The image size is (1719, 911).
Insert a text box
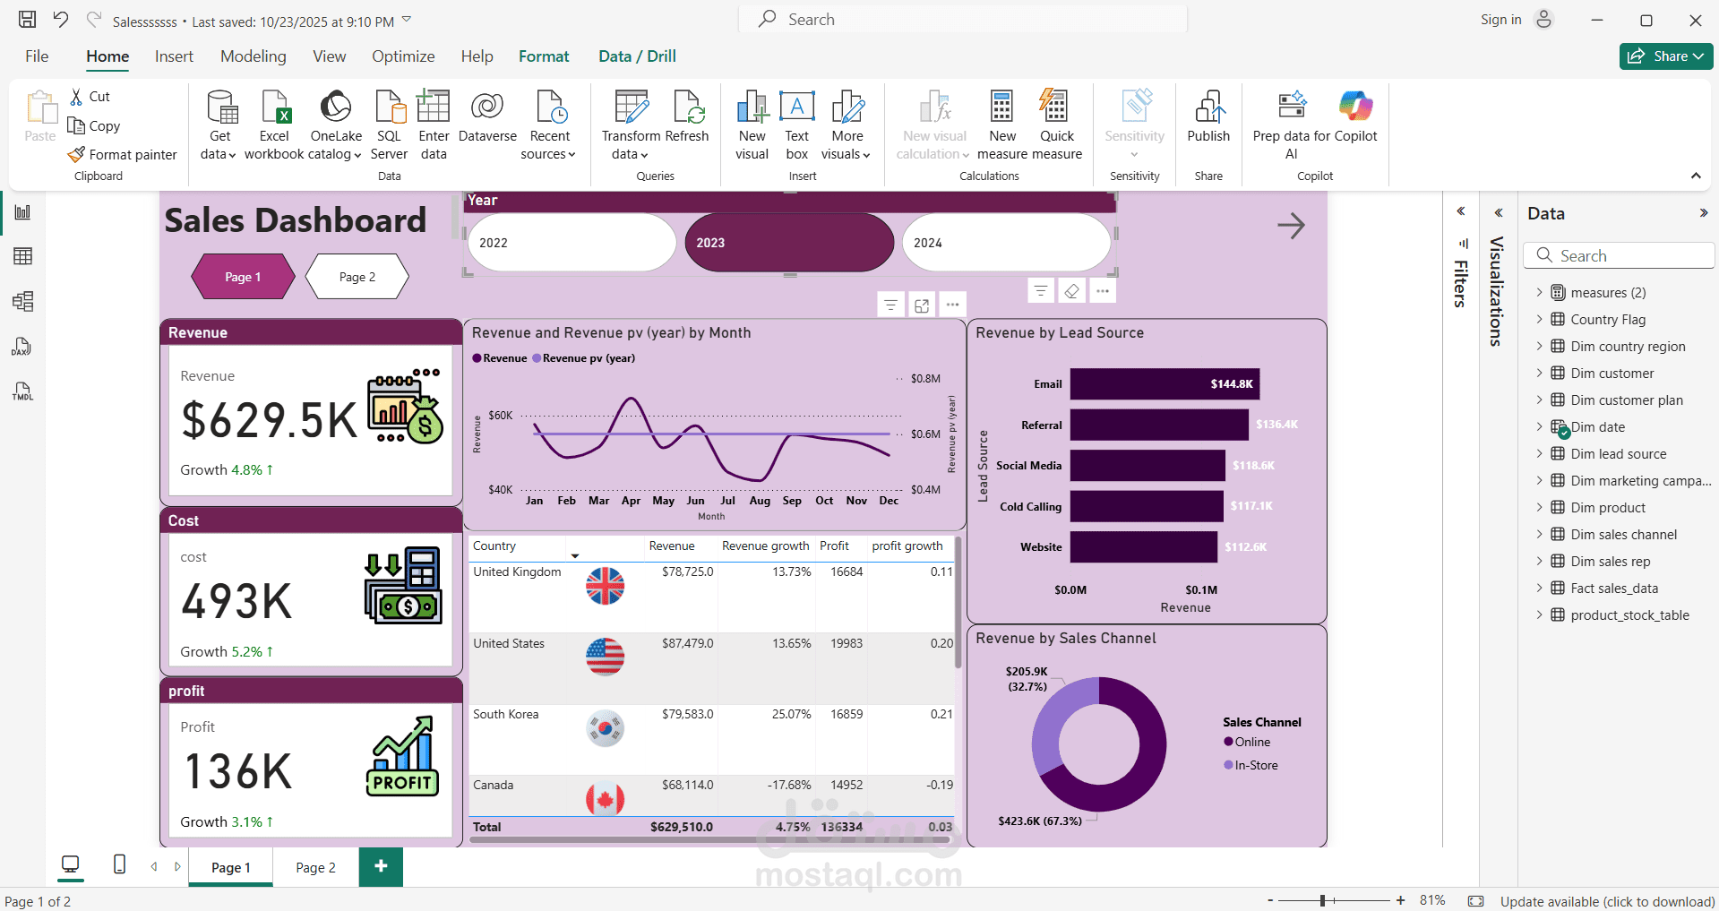[x=795, y=125]
